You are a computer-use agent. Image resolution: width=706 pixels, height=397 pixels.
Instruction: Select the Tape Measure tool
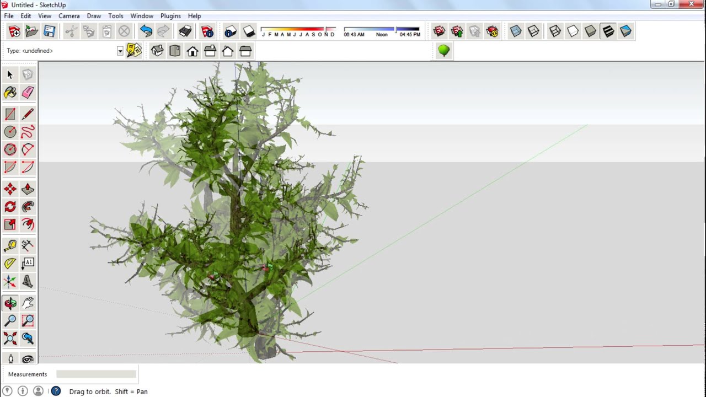[10, 245]
